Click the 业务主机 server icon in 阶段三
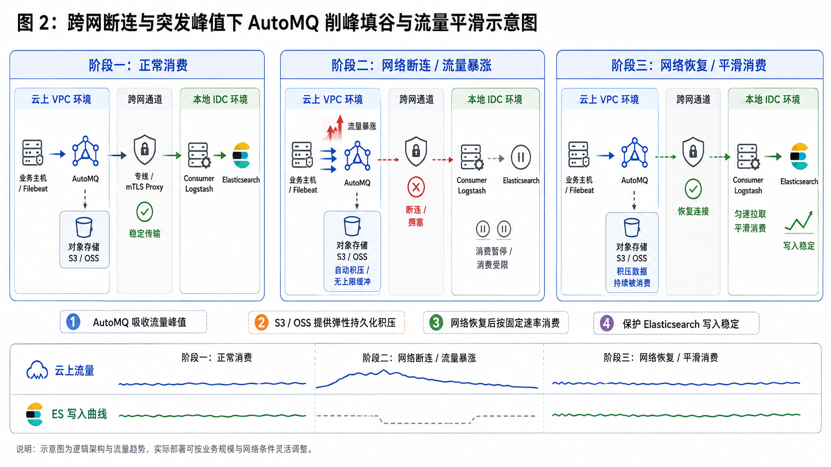The image size is (831, 467). tap(579, 154)
